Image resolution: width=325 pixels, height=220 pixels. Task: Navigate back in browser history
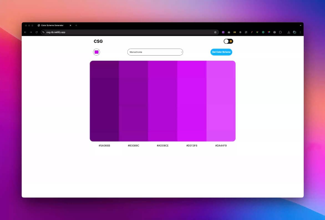pos(25,32)
